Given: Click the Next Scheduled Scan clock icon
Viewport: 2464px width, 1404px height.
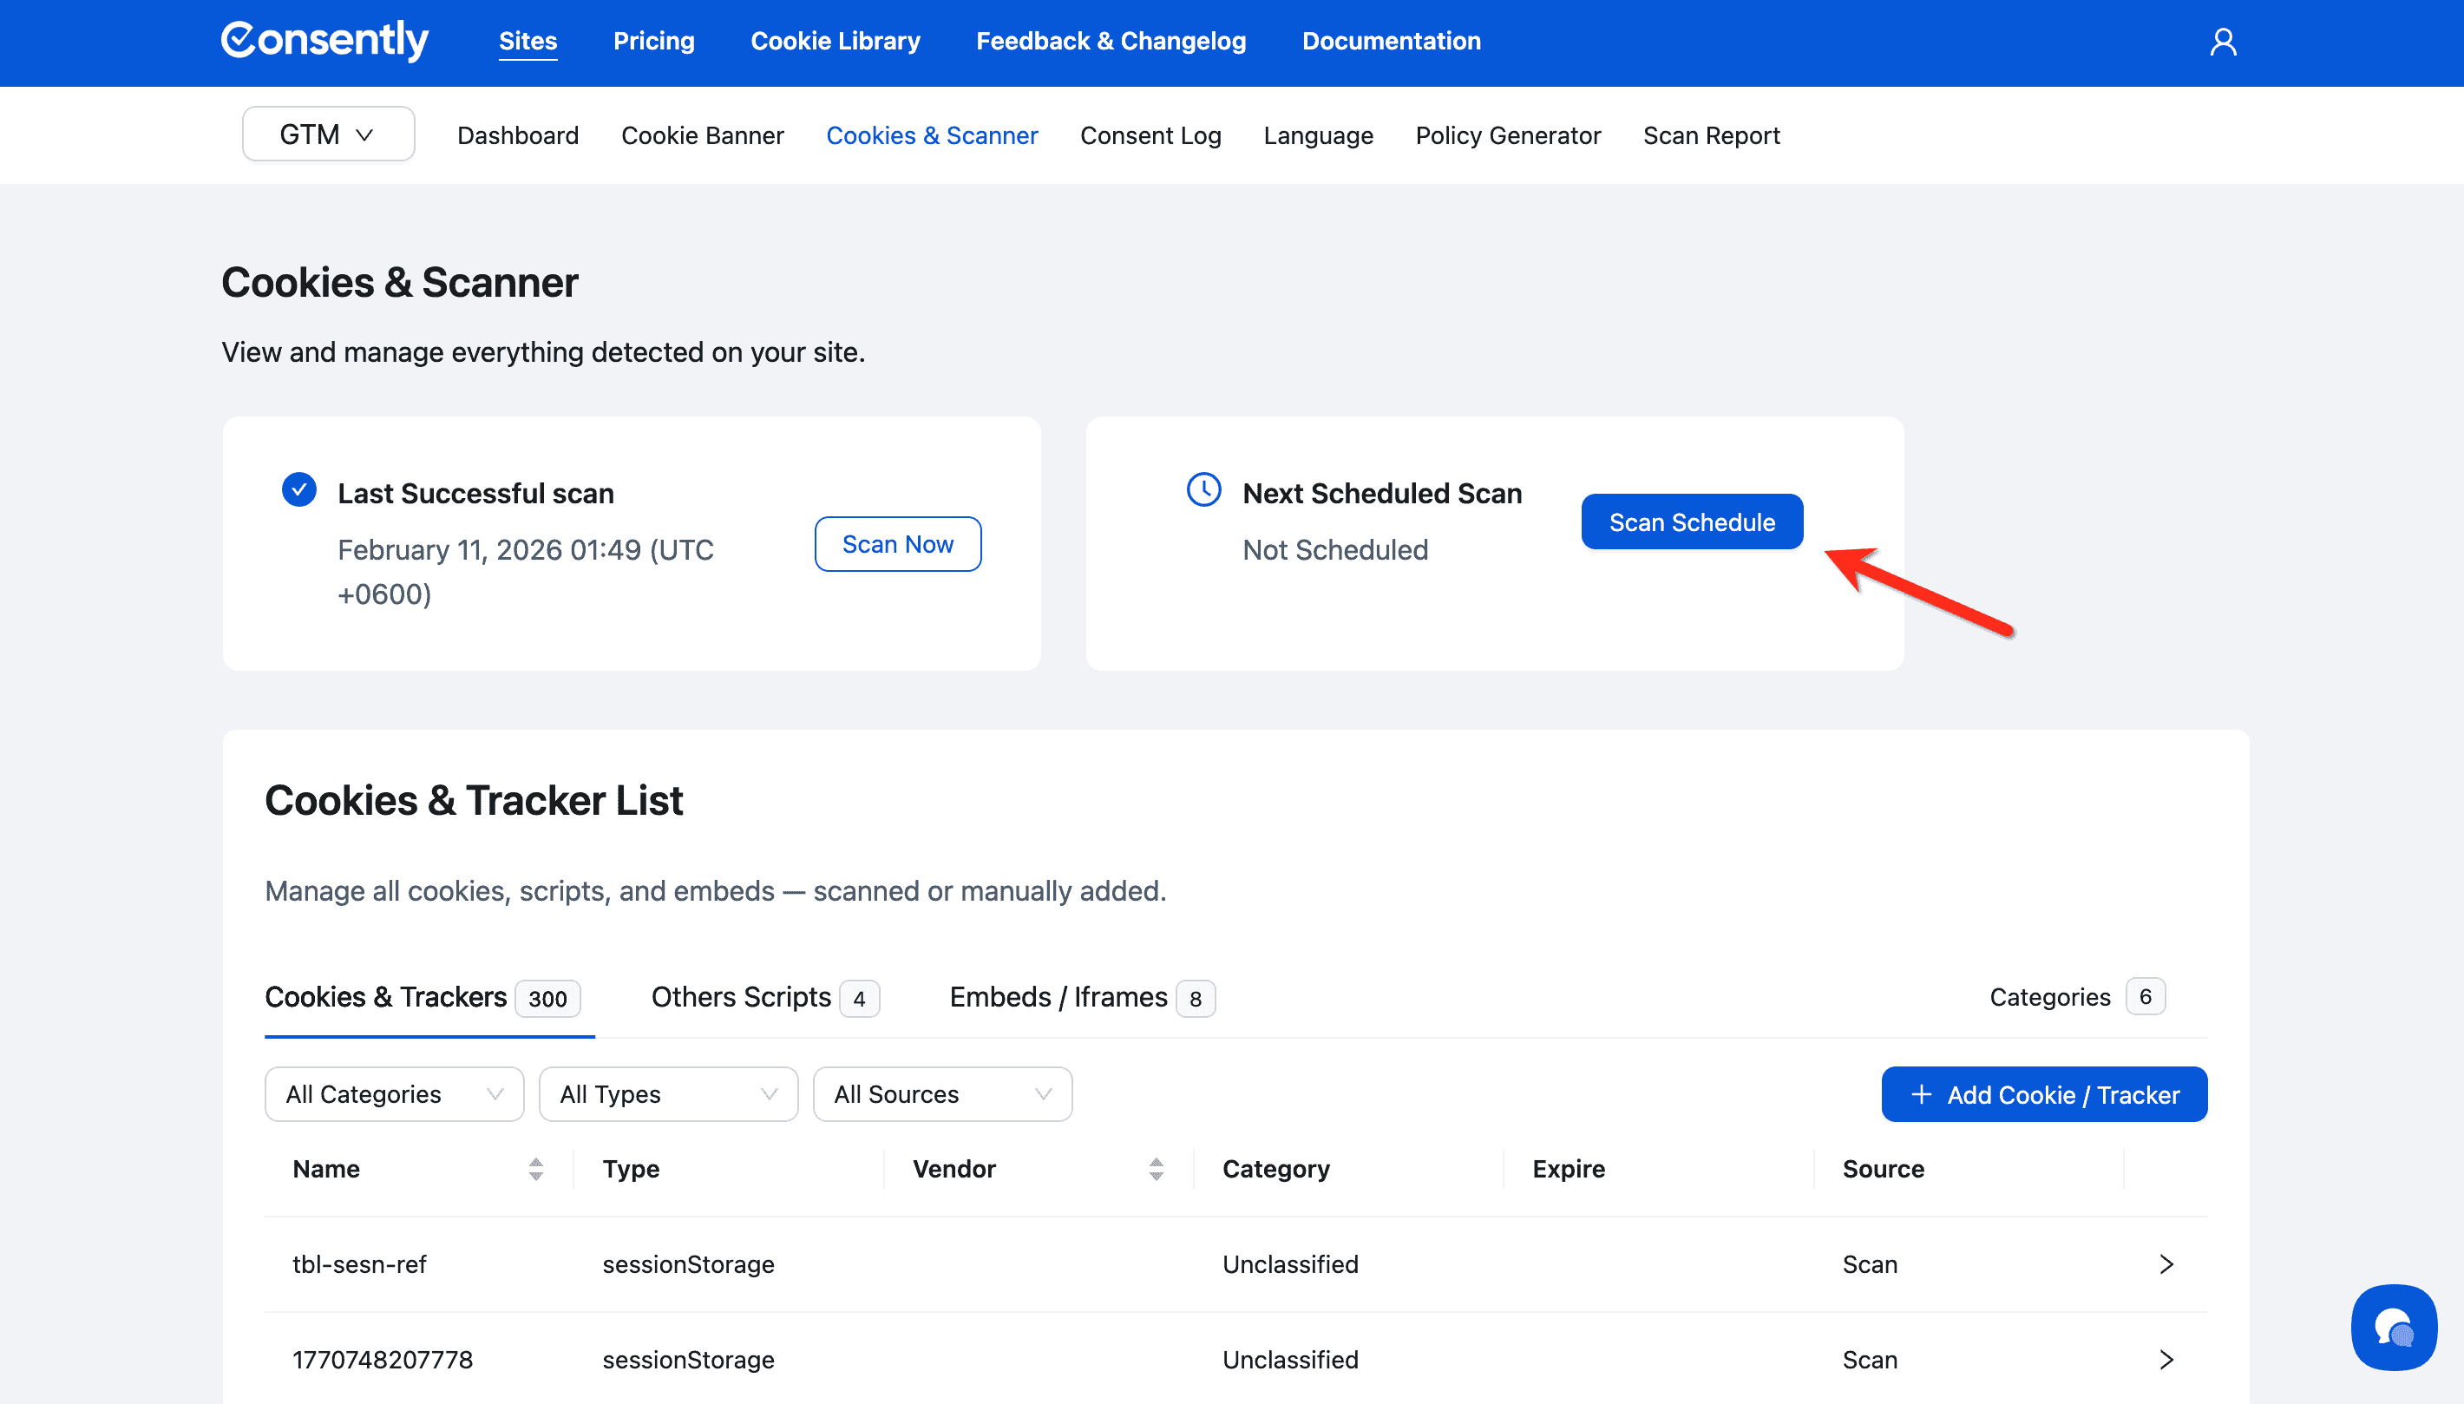Looking at the screenshot, I should click(1203, 490).
